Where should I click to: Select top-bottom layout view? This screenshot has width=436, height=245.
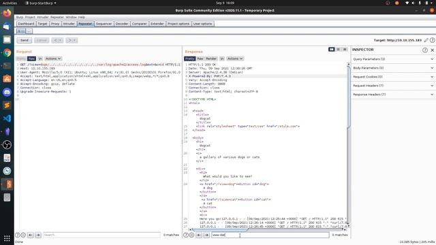pos(338,50)
